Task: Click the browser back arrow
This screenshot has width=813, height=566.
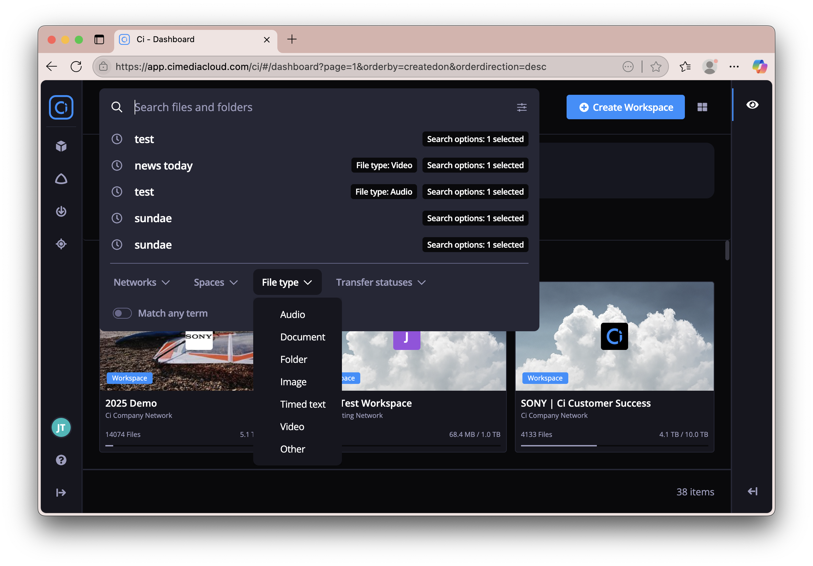Action: [x=52, y=67]
